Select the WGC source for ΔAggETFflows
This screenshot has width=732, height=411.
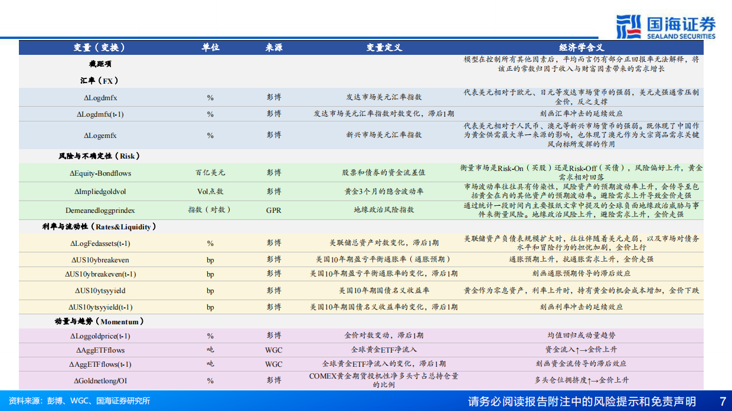pyautogui.click(x=271, y=350)
